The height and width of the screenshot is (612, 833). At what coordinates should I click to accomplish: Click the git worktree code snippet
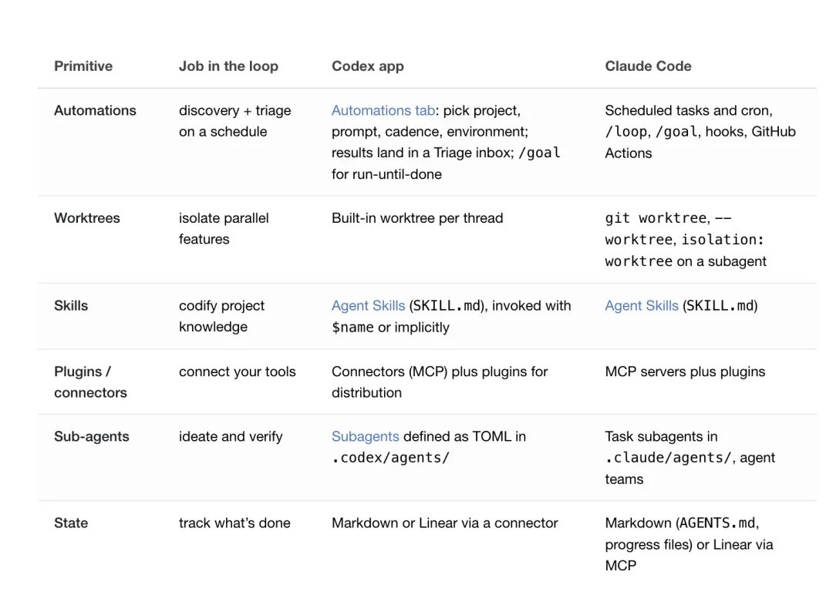[656, 218]
